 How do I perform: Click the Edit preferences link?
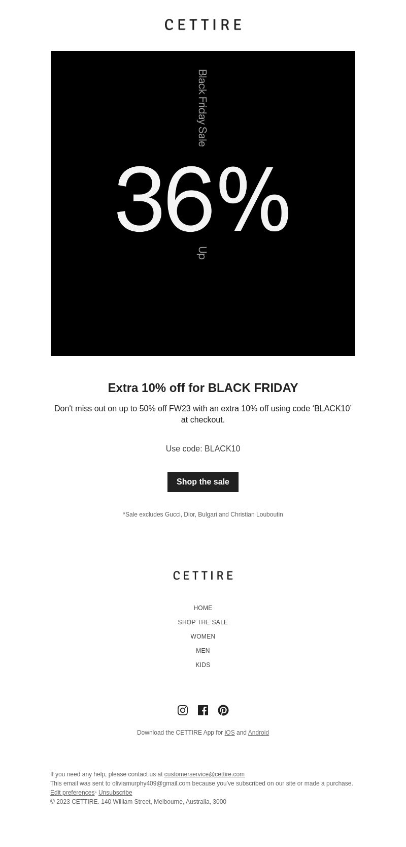pos(72,793)
